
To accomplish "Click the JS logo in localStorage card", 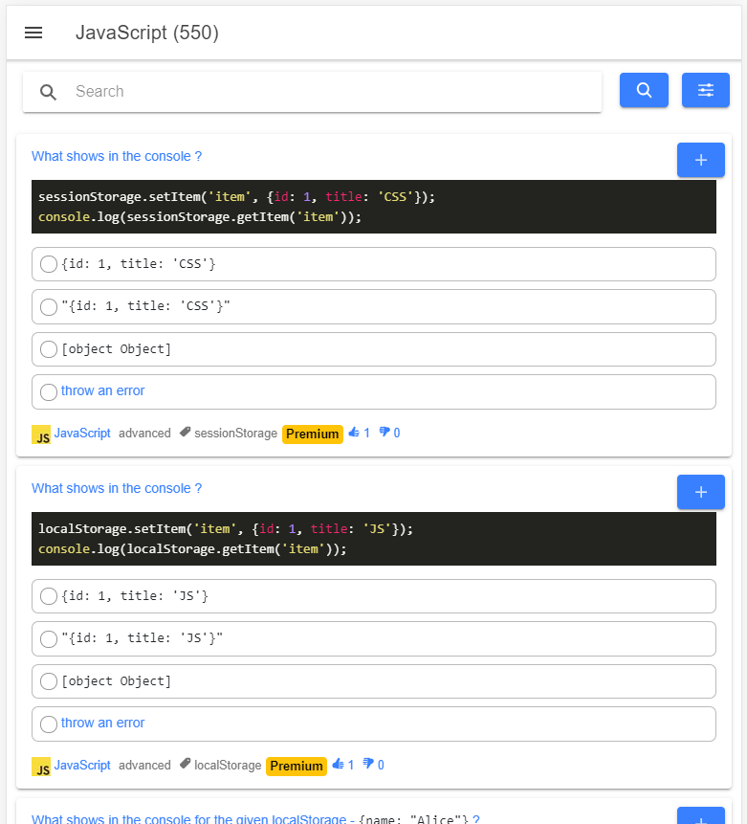I will [x=41, y=767].
